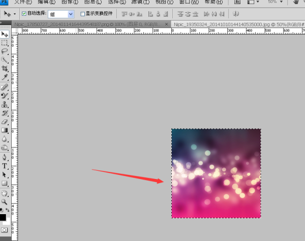Enable the 显示变换控件 checkbox
Viewport: 305px width, 241px height.
[82, 14]
